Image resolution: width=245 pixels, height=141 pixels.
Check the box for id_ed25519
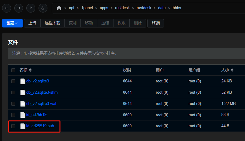point(13,115)
